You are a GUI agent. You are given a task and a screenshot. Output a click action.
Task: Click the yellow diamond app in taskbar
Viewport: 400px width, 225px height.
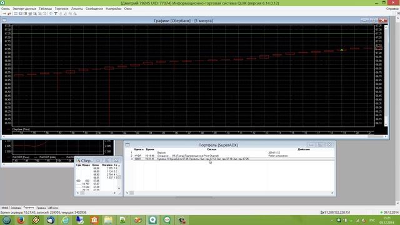coord(36,220)
